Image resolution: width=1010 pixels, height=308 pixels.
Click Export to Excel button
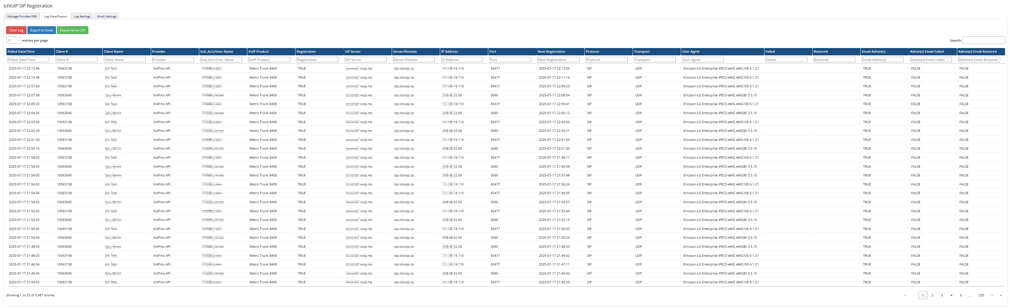pyautogui.click(x=41, y=30)
